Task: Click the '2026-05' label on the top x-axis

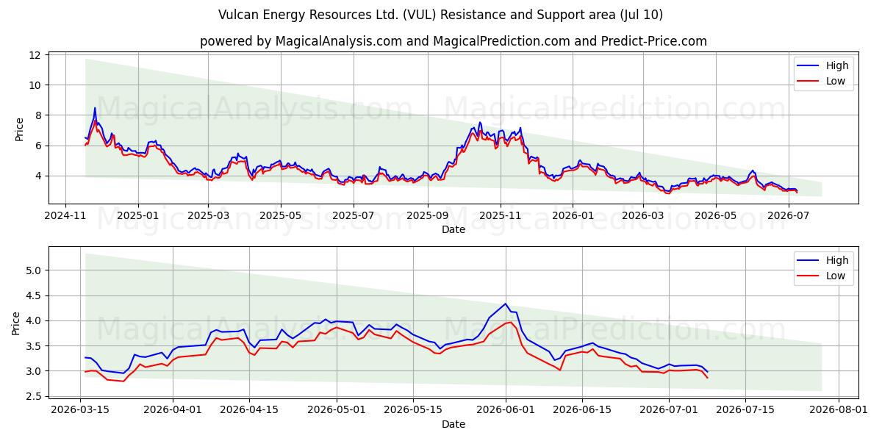Action: point(714,216)
